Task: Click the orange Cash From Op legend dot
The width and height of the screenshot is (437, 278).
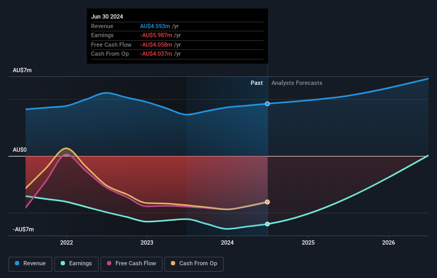Action: 173,263
